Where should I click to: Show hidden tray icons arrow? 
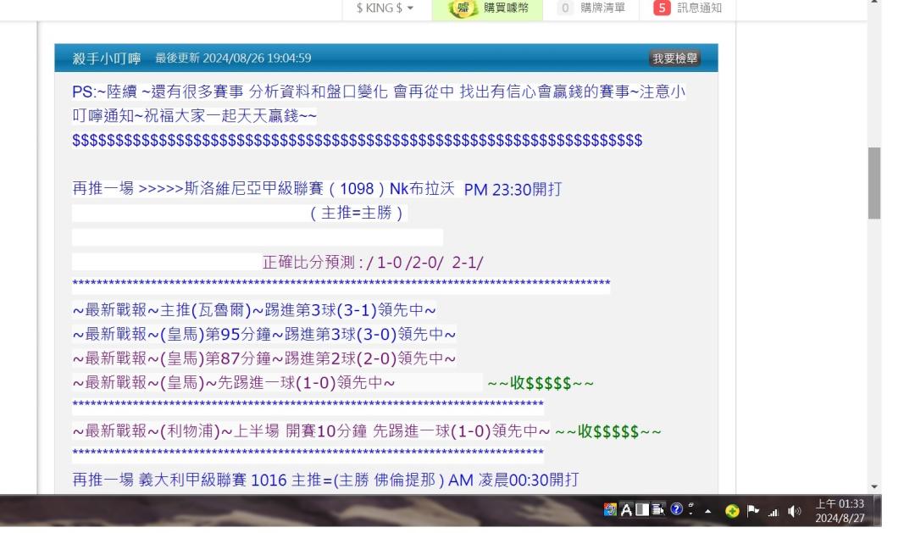coord(707,512)
